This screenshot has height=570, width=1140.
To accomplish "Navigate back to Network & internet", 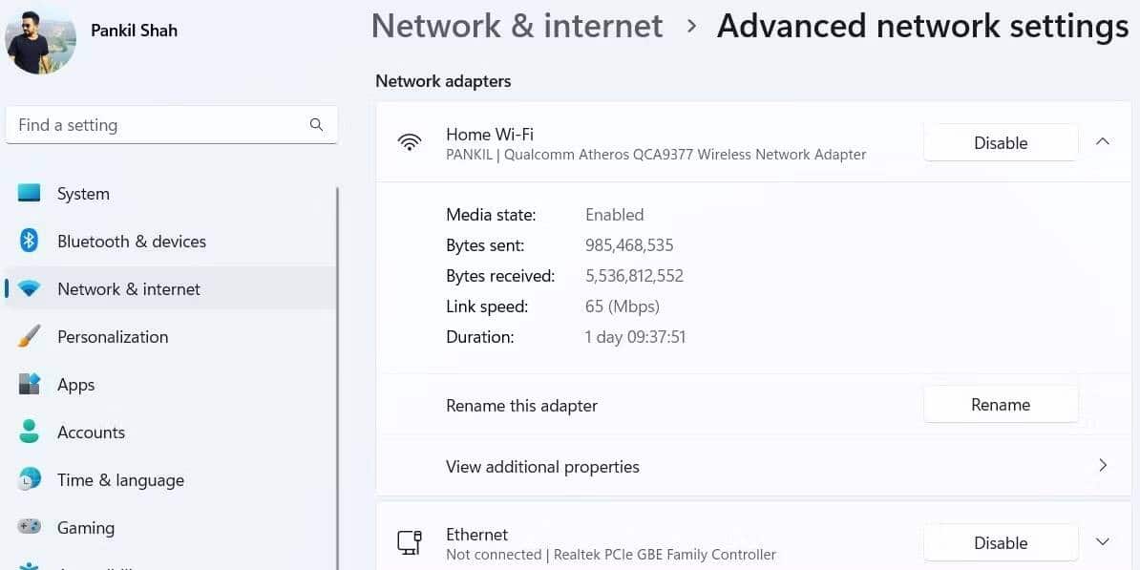I will 517,26.
